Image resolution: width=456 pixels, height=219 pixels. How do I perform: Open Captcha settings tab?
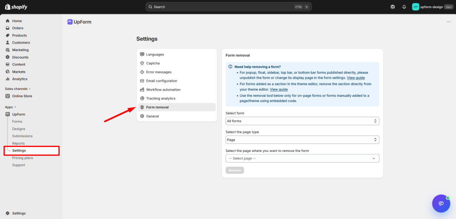click(177, 63)
